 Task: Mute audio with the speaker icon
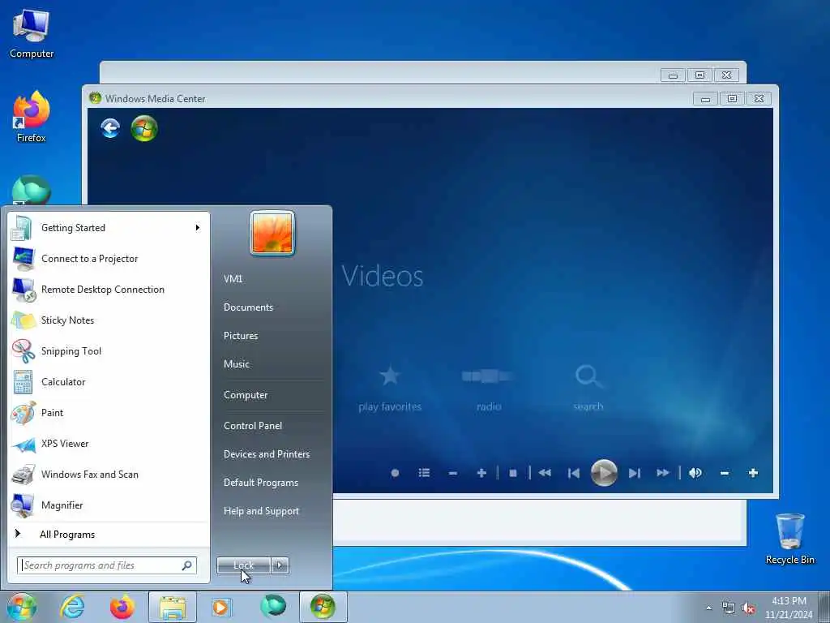click(x=695, y=473)
